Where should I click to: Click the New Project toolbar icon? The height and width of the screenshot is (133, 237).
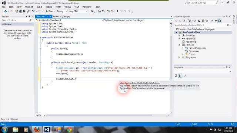click(16, 11)
